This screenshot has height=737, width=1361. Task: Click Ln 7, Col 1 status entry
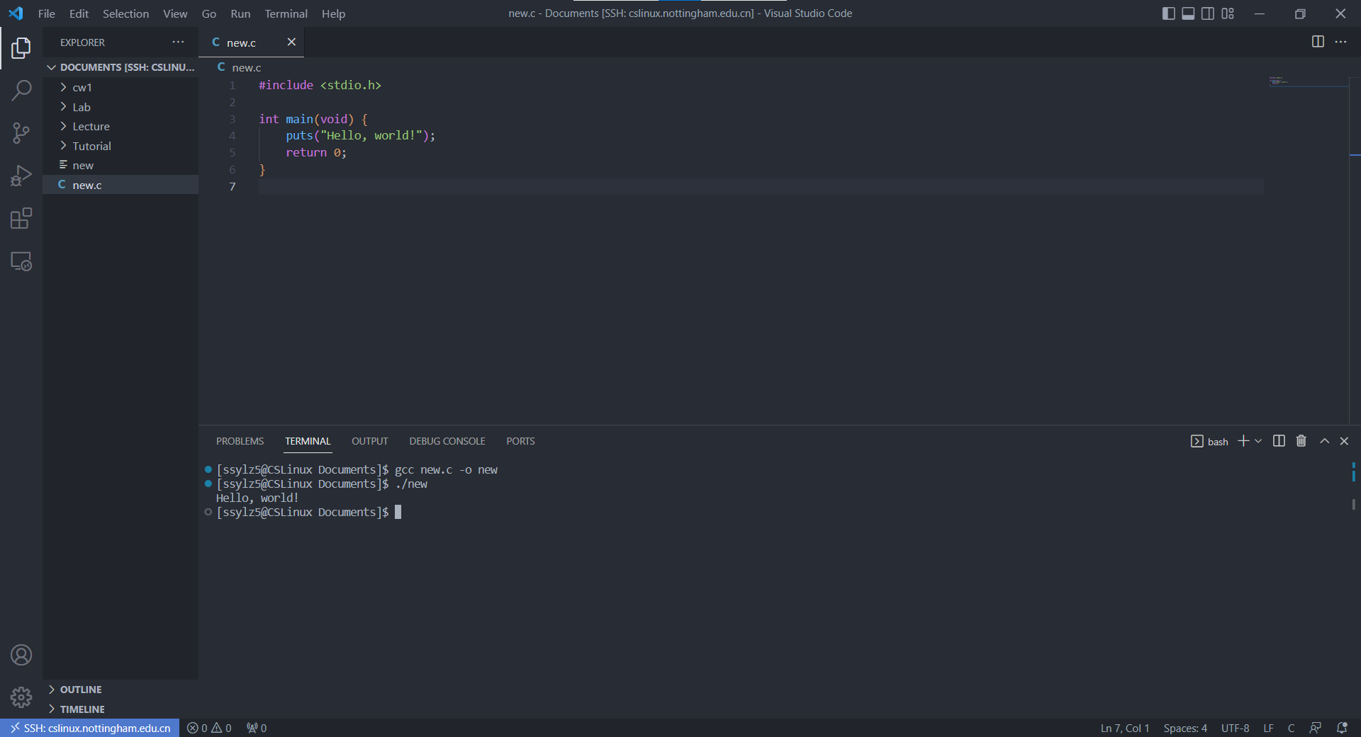pyautogui.click(x=1125, y=728)
